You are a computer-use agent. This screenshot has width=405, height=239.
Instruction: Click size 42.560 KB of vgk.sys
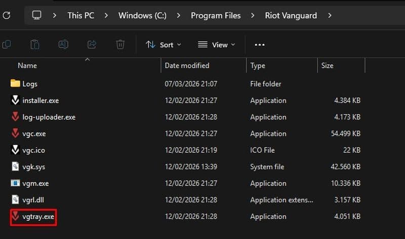(x=346, y=167)
